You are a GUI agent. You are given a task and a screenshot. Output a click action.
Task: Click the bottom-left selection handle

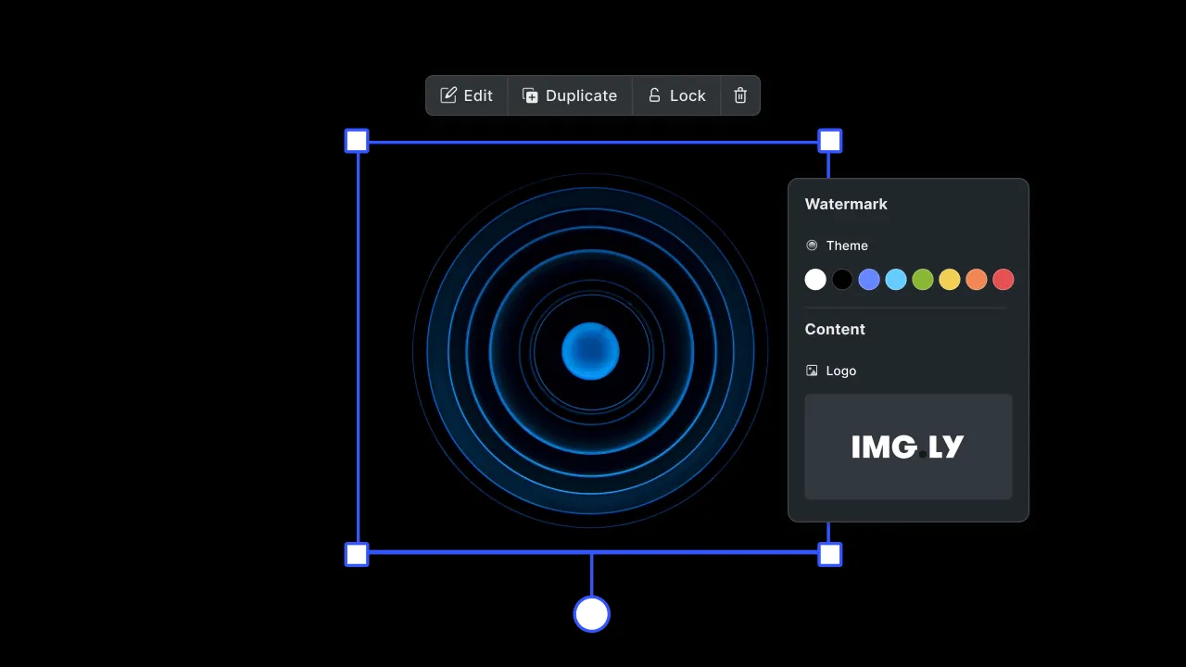click(x=357, y=555)
